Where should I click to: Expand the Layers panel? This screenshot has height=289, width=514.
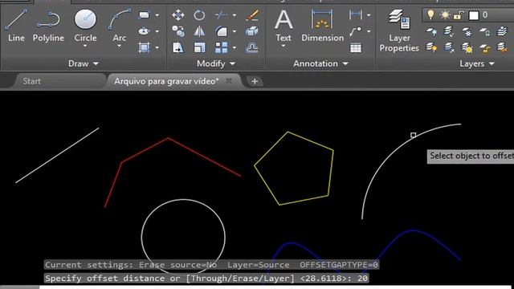(x=477, y=63)
